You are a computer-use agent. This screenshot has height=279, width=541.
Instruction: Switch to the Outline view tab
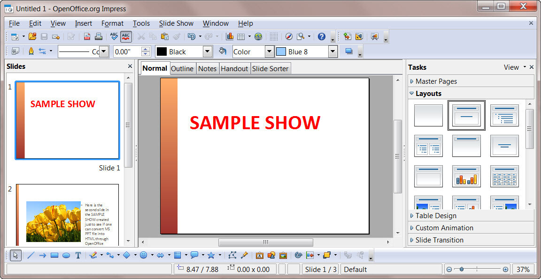182,68
